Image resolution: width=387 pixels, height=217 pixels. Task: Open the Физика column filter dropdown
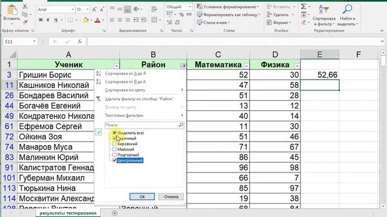(297, 66)
